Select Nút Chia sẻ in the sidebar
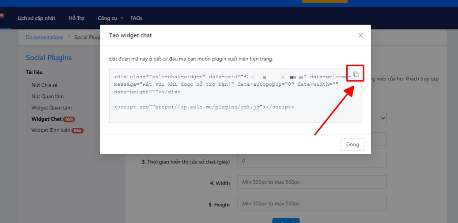This screenshot has width=458, height=223. coord(44,85)
